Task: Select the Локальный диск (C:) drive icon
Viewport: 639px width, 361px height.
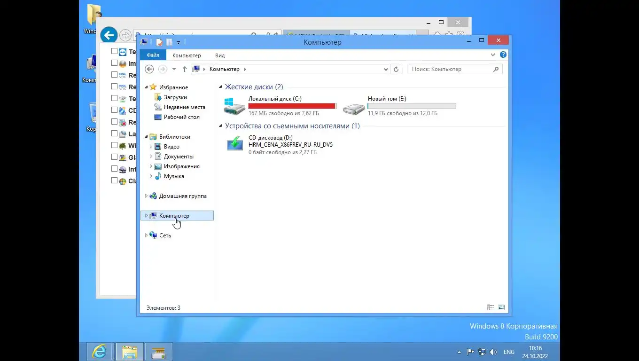Action: tap(234, 106)
